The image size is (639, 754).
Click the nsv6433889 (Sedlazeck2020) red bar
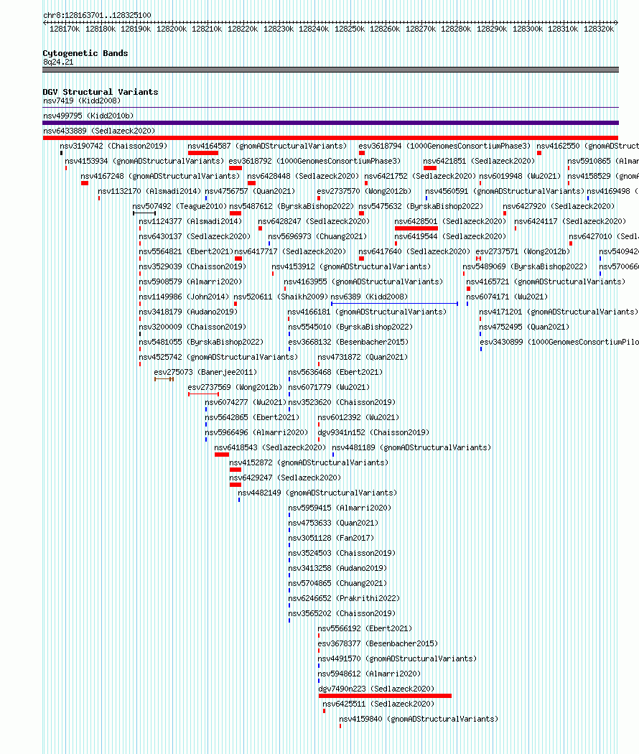330,138
